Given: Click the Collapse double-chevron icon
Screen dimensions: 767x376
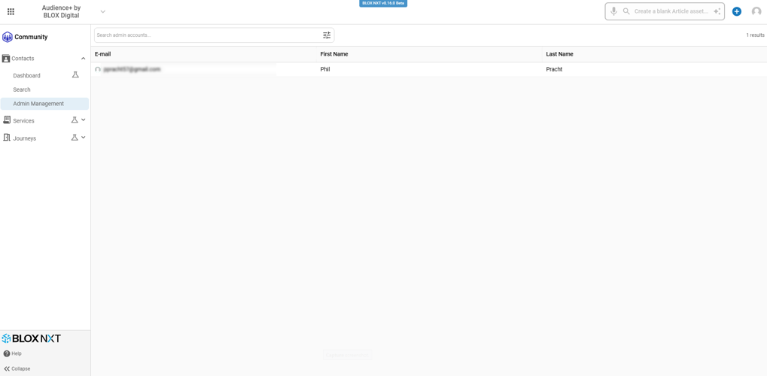Looking at the screenshot, I should (7, 368).
